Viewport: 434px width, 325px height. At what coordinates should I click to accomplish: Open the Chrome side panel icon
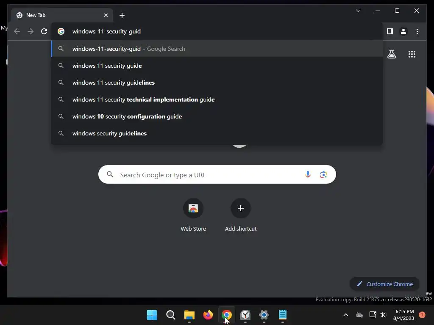point(390,31)
